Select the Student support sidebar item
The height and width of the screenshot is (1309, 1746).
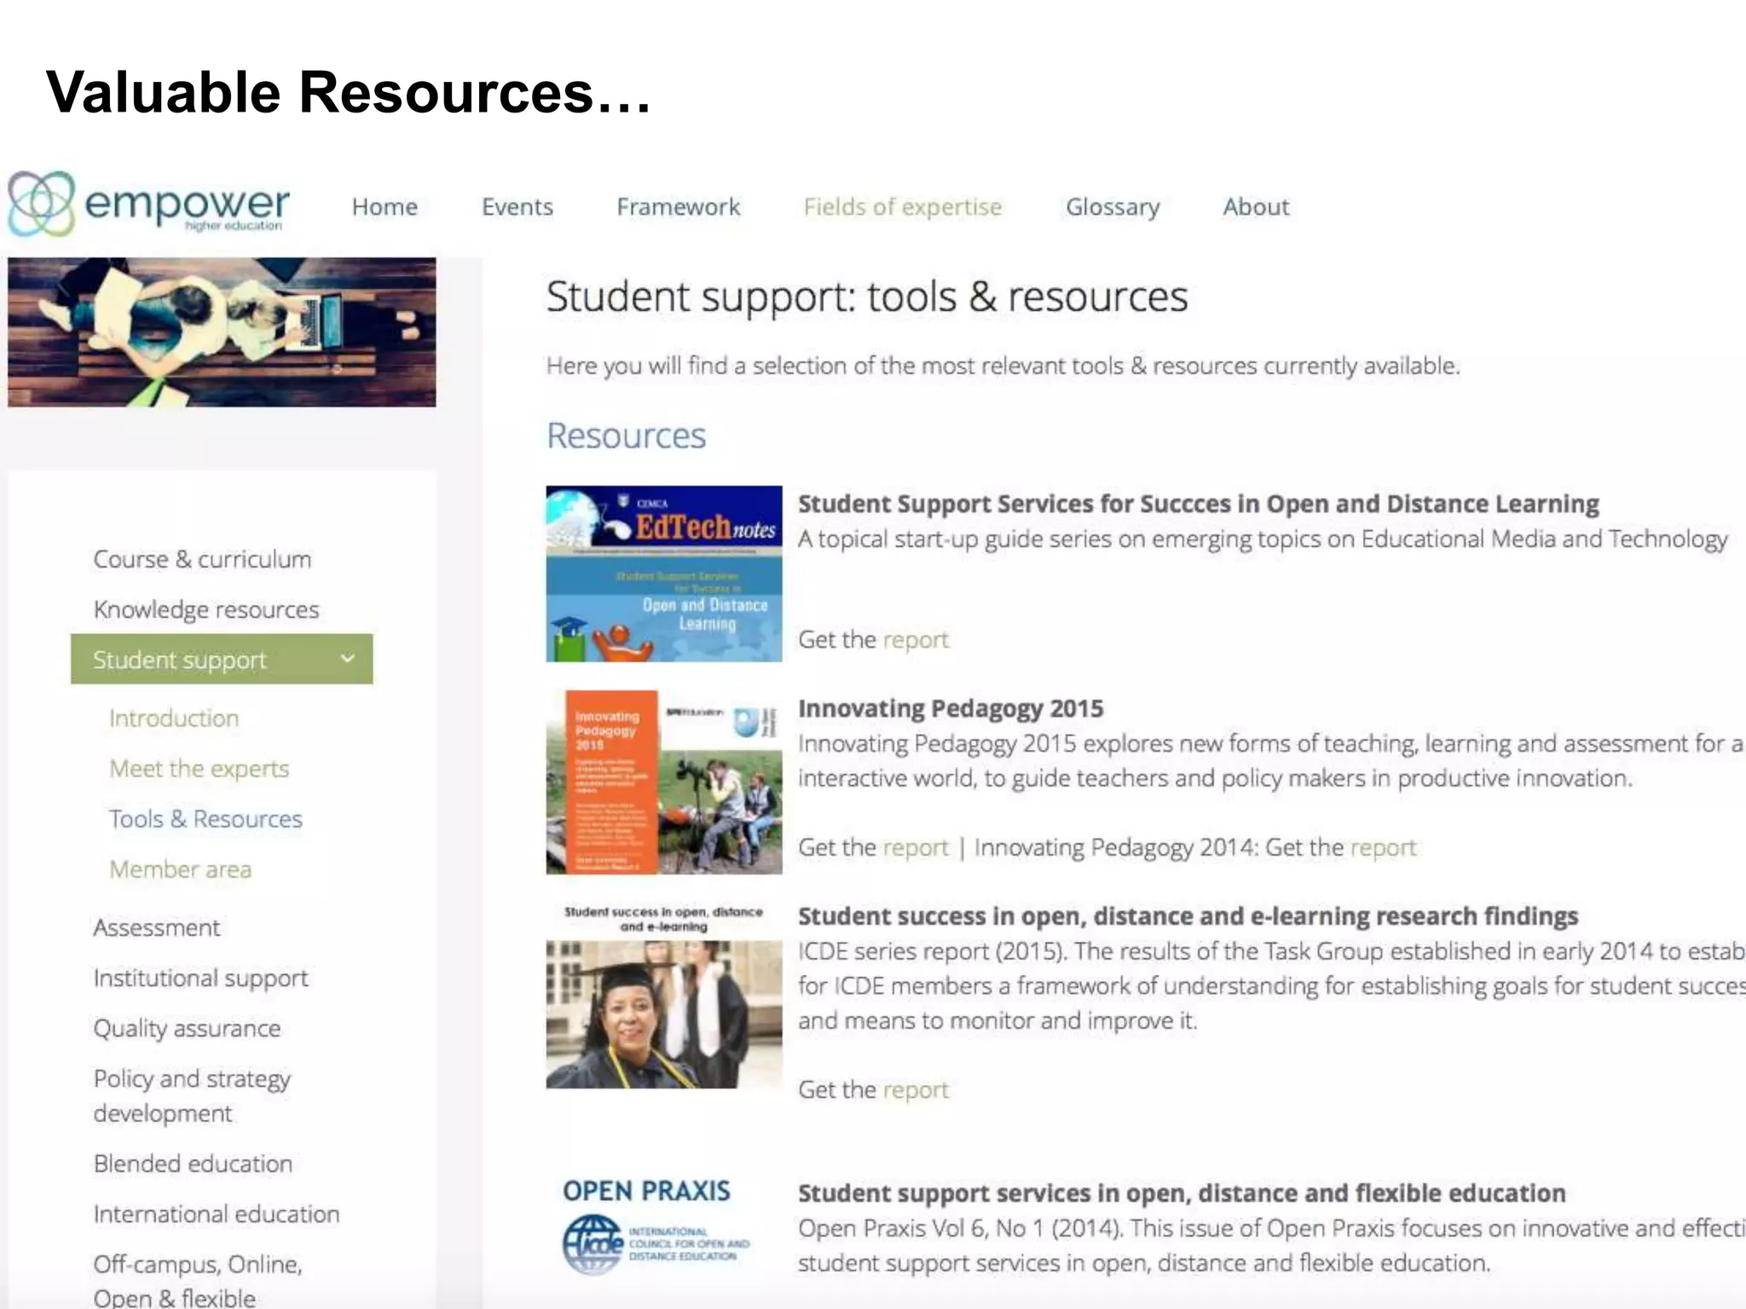point(222,659)
